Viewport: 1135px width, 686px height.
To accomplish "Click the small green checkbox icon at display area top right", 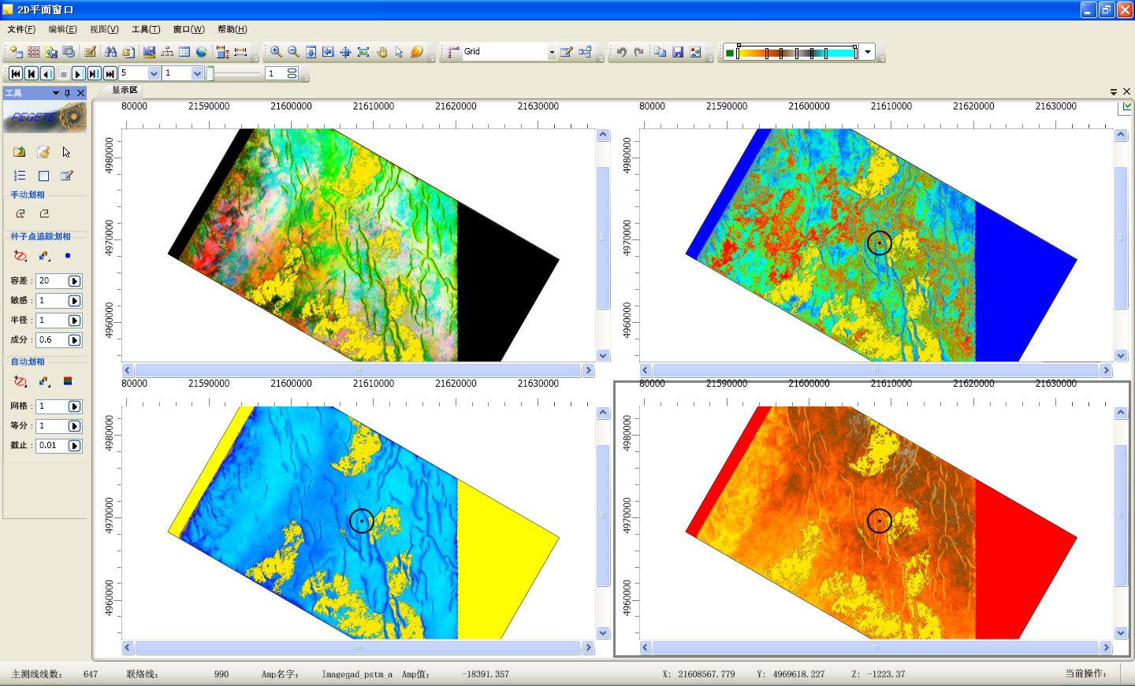I will (1126, 107).
